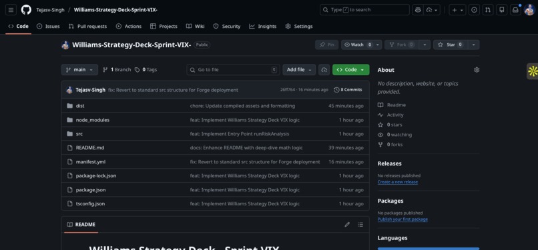This screenshot has height=250, width=538.
Task: View the 1 Branch link
Action: point(117,70)
